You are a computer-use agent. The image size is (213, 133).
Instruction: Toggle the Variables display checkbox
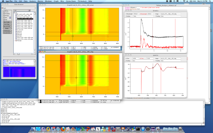pyautogui.click(x=4, y=14)
